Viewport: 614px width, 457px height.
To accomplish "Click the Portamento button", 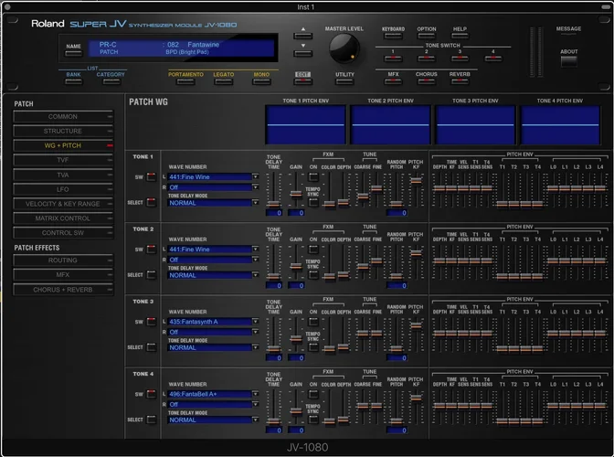I will [186, 81].
